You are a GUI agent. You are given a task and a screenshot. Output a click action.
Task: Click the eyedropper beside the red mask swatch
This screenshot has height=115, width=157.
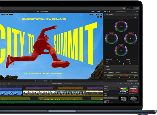(129, 76)
